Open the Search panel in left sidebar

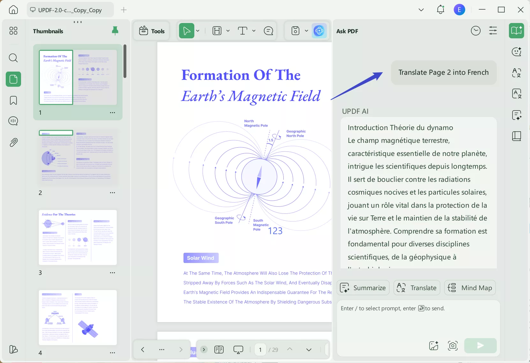click(13, 58)
